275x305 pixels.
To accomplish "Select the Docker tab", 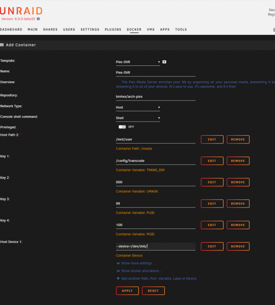I will tap(134, 30).
